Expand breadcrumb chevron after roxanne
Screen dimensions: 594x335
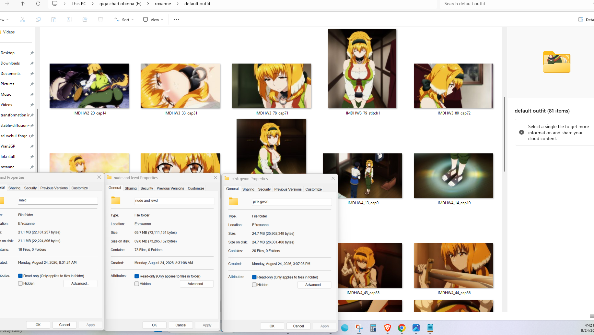point(178,4)
